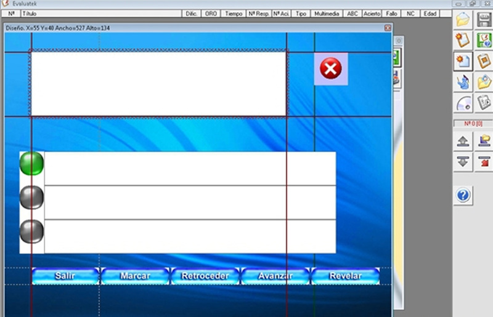The height and width of the screenshot is (317, 493).
Task: Click the floppy disk save icon
Action: click(x=485, y=20)
